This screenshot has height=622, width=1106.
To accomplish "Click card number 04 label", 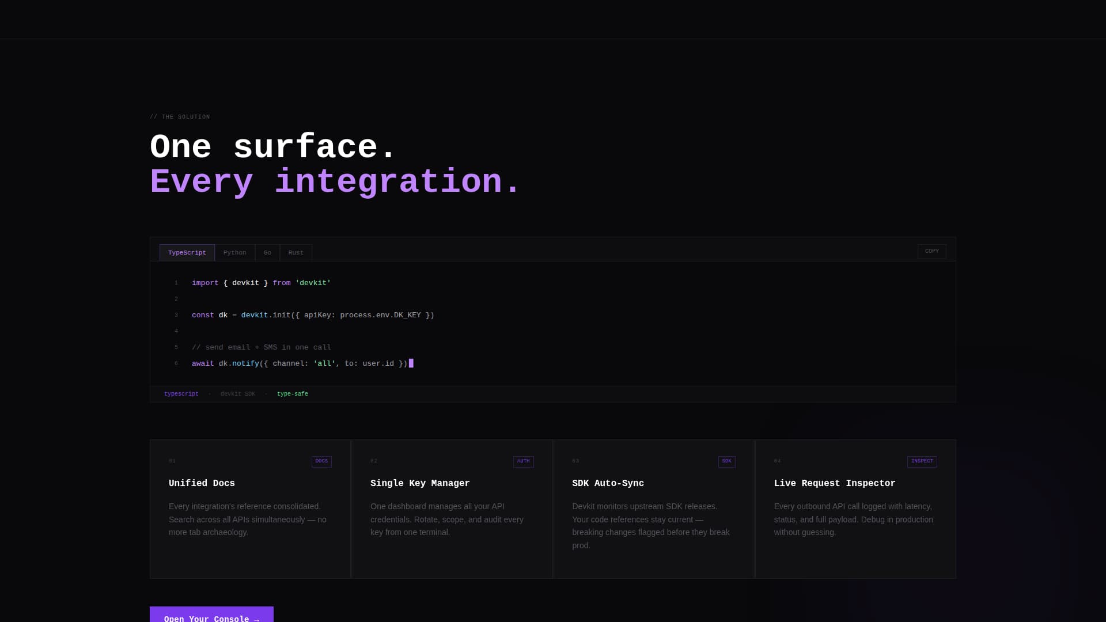I will click(778, 461).
